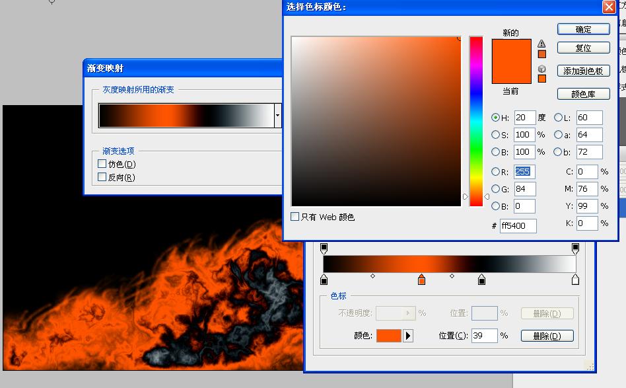Screen dimensions: 626x388
Task: Click the not-web-safe cube icon
Action: 541,69
